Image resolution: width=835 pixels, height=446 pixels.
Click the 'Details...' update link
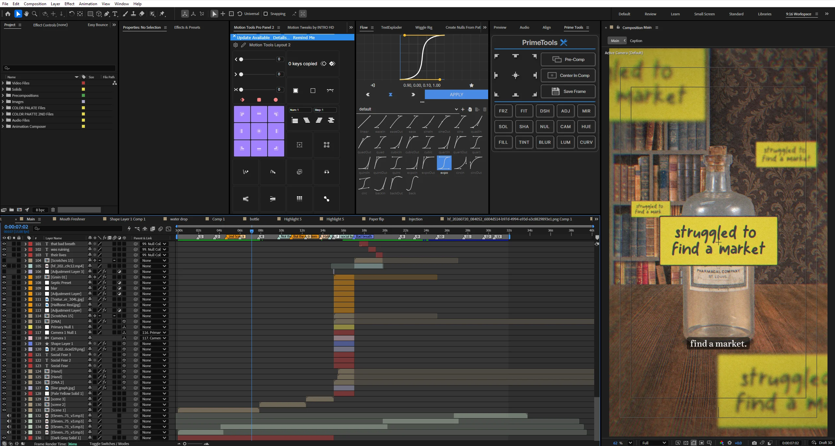click(281, 37)
